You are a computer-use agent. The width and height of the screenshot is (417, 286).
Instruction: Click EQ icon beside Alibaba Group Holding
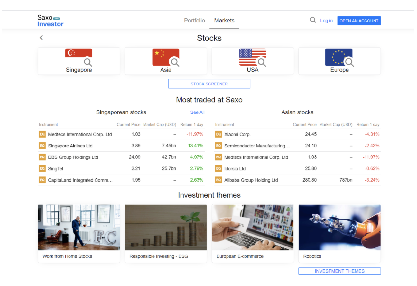218,180
